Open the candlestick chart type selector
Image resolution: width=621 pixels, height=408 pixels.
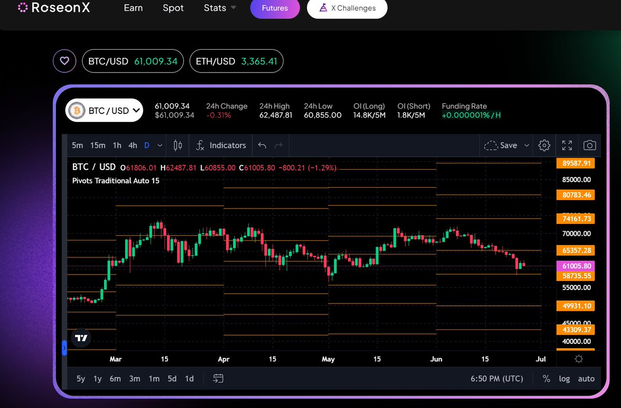178,145
